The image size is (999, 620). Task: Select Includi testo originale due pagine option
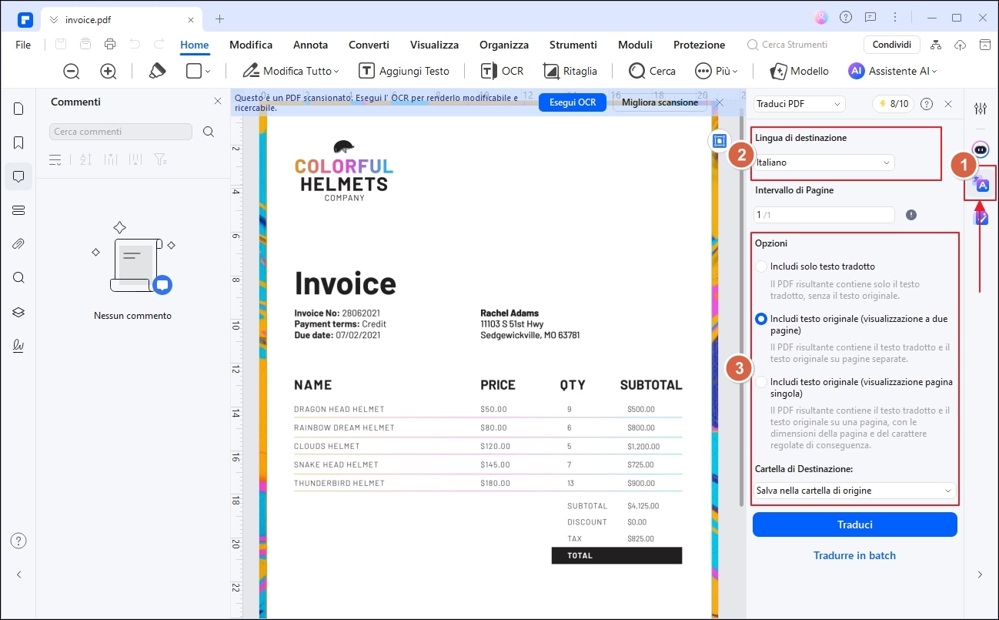tap(761, 318)
